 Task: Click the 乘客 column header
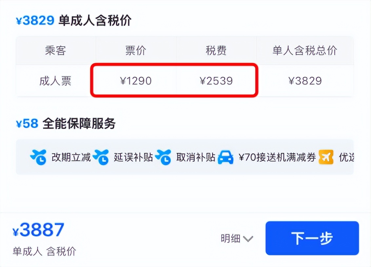(55, 51)
